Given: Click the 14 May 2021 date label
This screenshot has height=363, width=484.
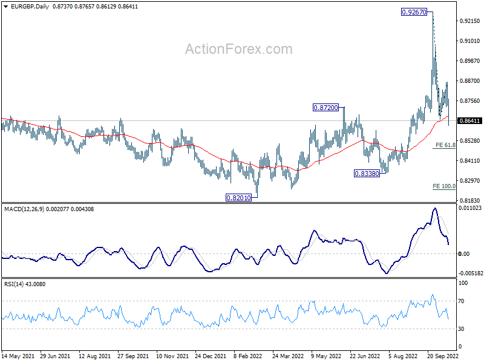Looking at the screenshot, I should tap(18, 356).
